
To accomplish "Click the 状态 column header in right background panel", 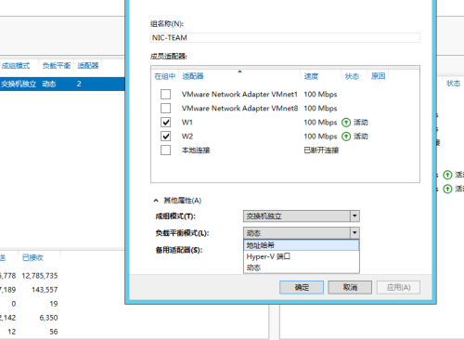I will pos(454,84).
